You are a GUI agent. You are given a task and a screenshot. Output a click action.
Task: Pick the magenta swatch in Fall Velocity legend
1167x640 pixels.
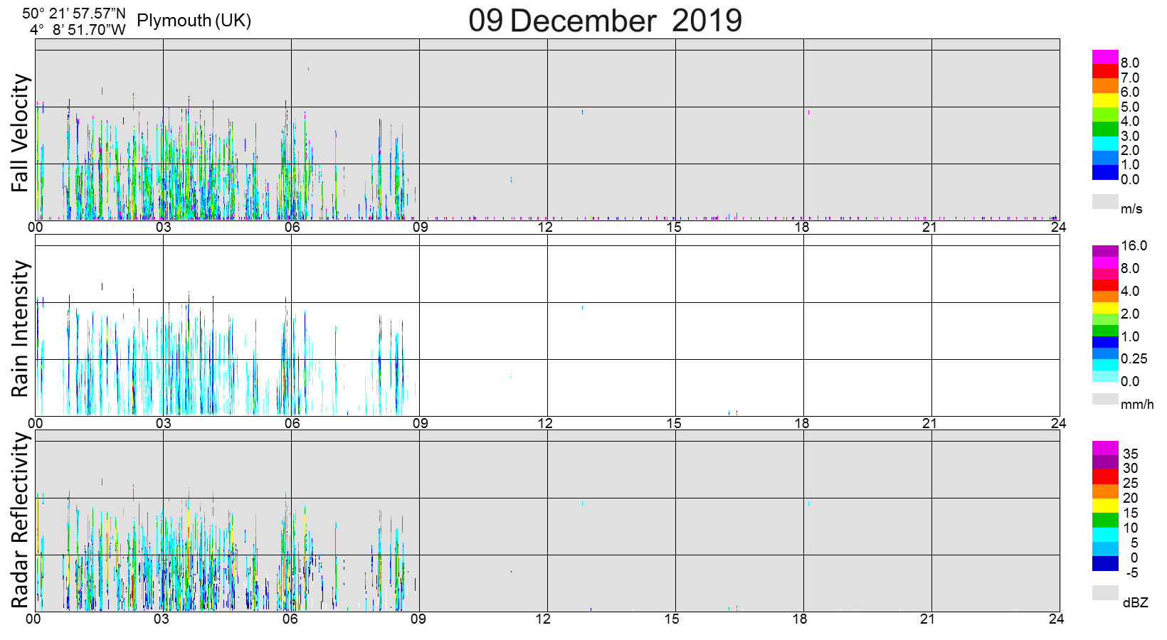coord(1105,57)
